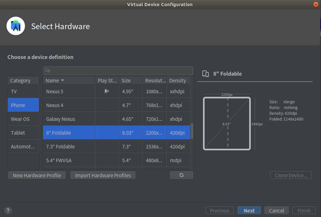Click the Folded: 1148x2480 detail text
Viewport: 321px width, 217px height.
[x=286, y=119]
